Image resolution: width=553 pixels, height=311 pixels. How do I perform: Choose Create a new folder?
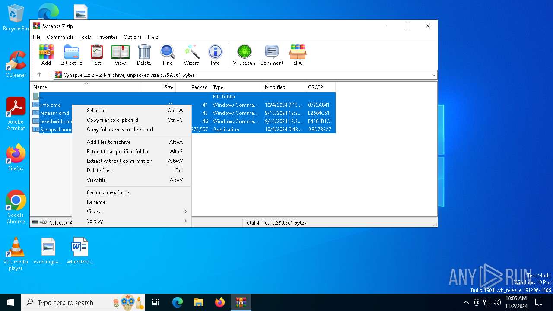131,193
